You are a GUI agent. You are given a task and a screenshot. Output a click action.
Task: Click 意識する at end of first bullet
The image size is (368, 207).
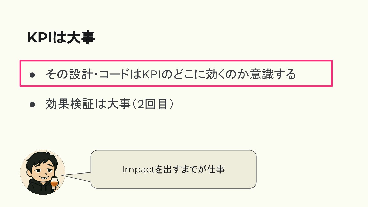pos(272,74)
